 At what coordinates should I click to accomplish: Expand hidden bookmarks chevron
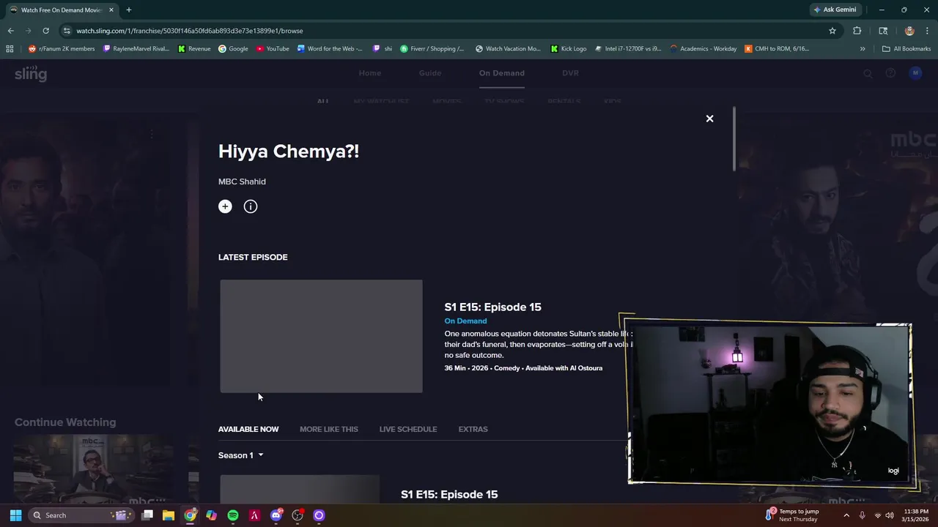pyautogui.click(x=863, y=48)
